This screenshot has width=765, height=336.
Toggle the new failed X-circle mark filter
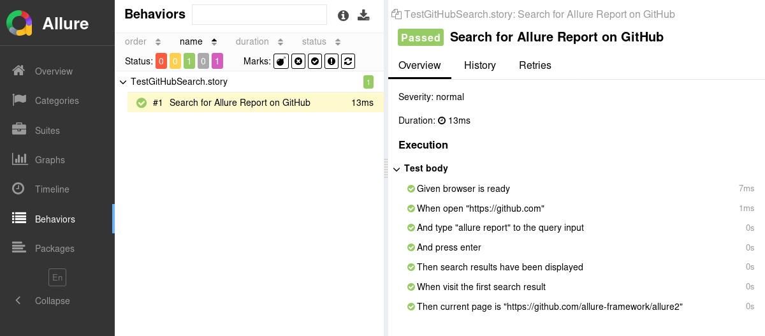point(298,61)
